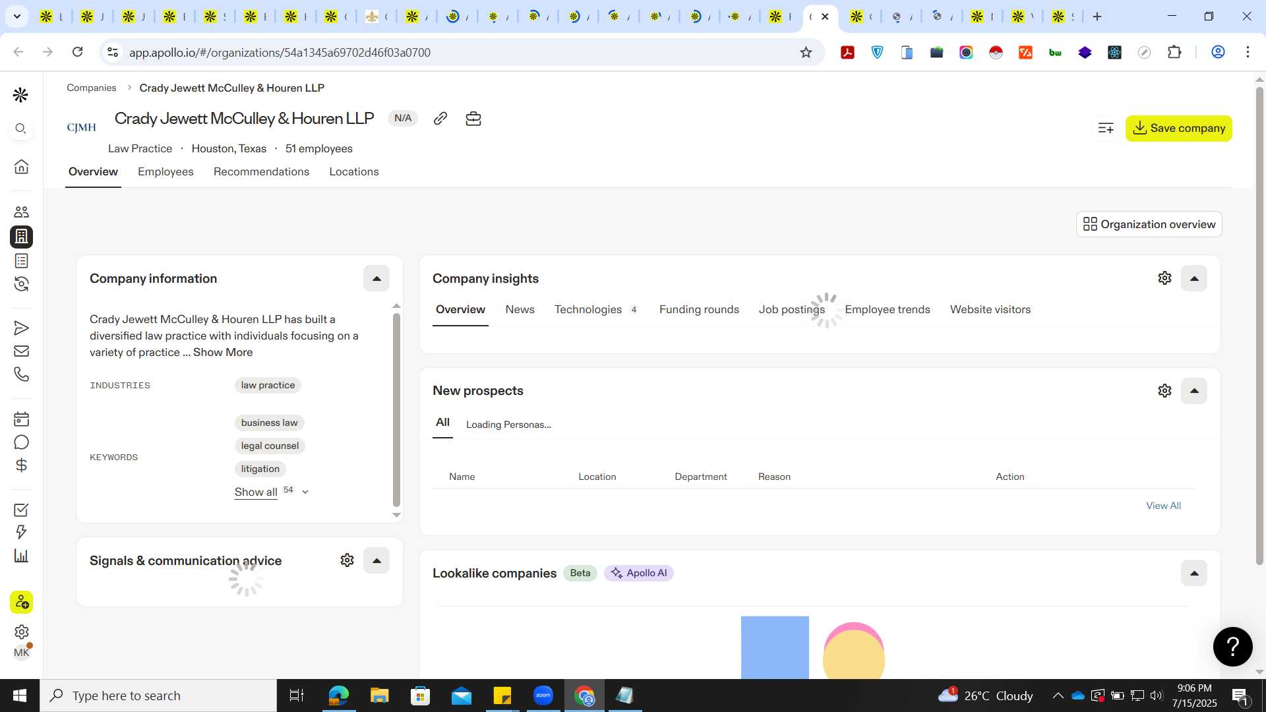Open the Technologies insights tab
Image resolution: width=1266 pixels, height=712 pixels.
pyautogui.click(x=595, y=309)
